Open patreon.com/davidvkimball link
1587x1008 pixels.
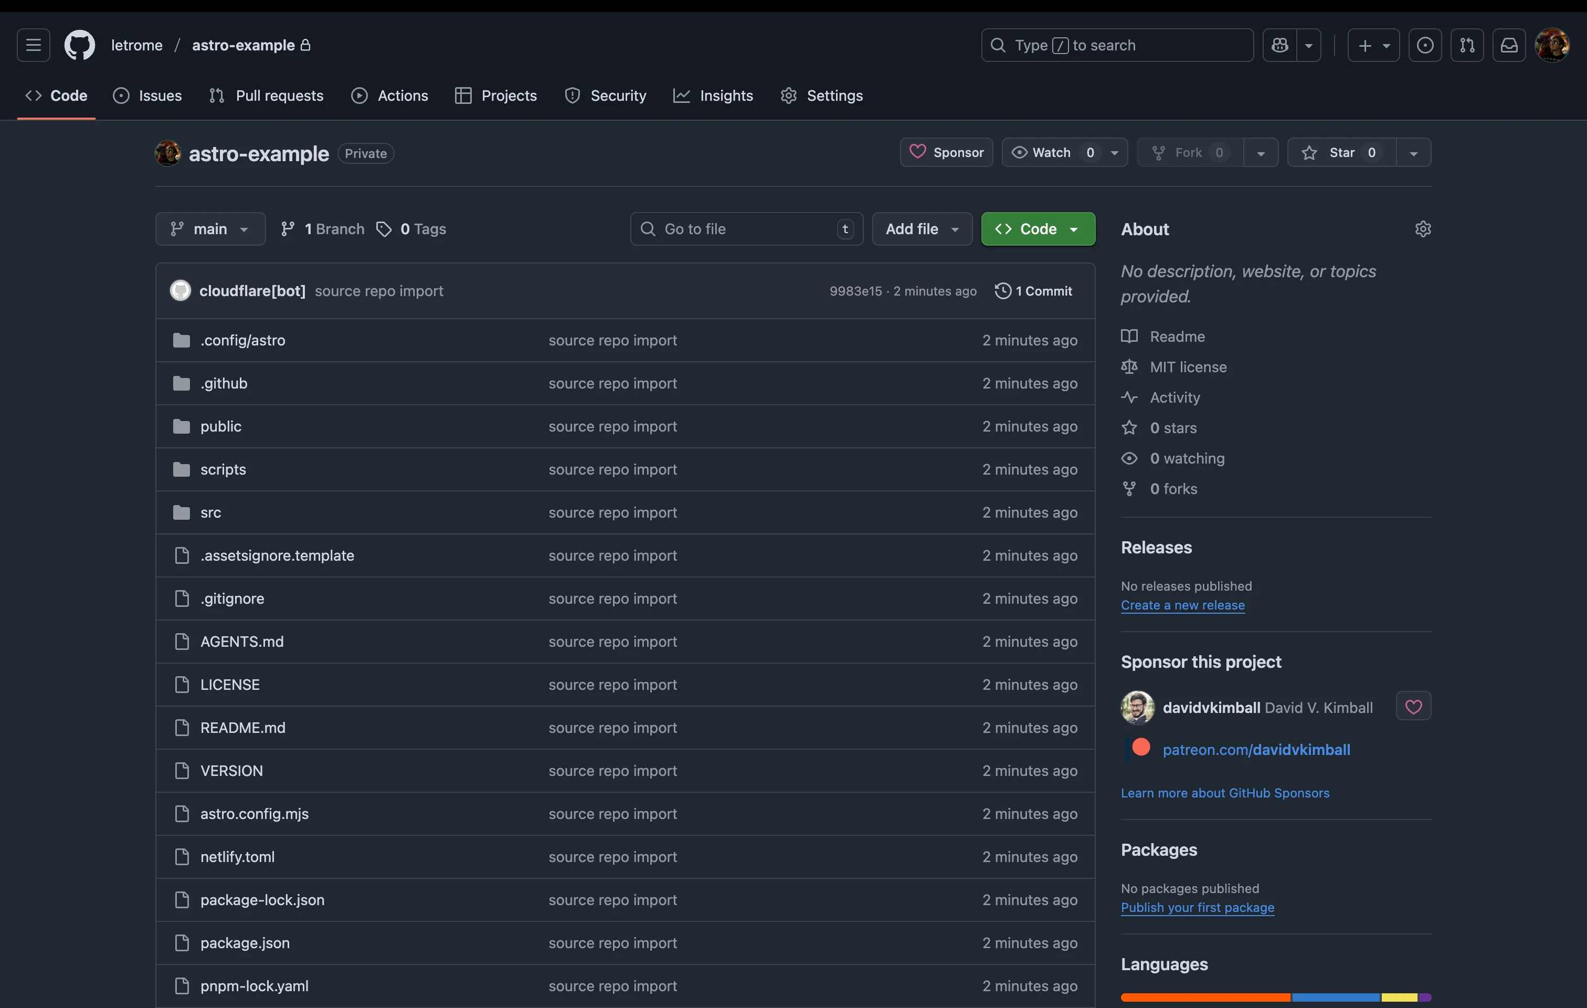tap(1256, 750)
